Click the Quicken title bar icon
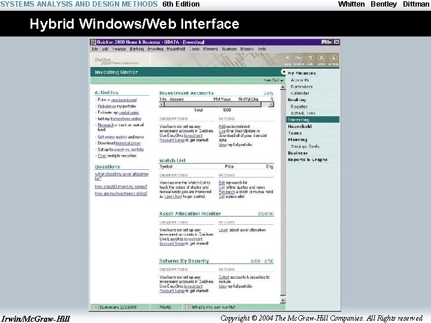431x323 pixels. coord(93,42)
